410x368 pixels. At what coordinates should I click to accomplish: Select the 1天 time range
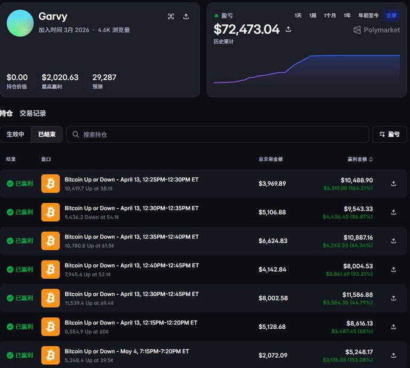click(298, 16)
